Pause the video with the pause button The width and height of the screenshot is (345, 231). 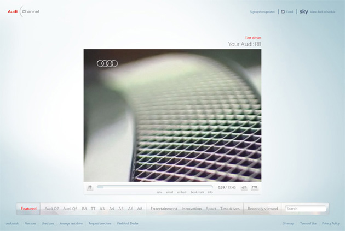pyautogui.click(x=90, y=188)
